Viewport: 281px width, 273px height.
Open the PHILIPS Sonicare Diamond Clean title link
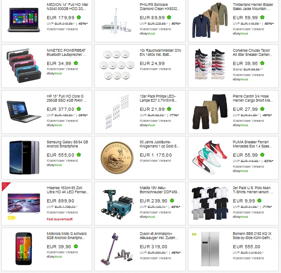(x=160, y=6)
